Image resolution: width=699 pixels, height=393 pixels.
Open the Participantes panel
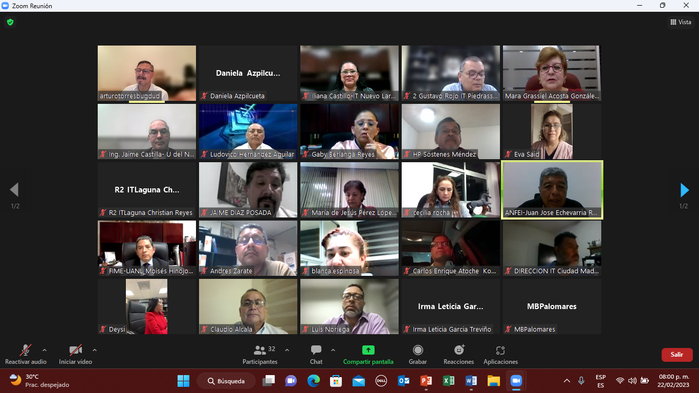(x=260, y=354)
